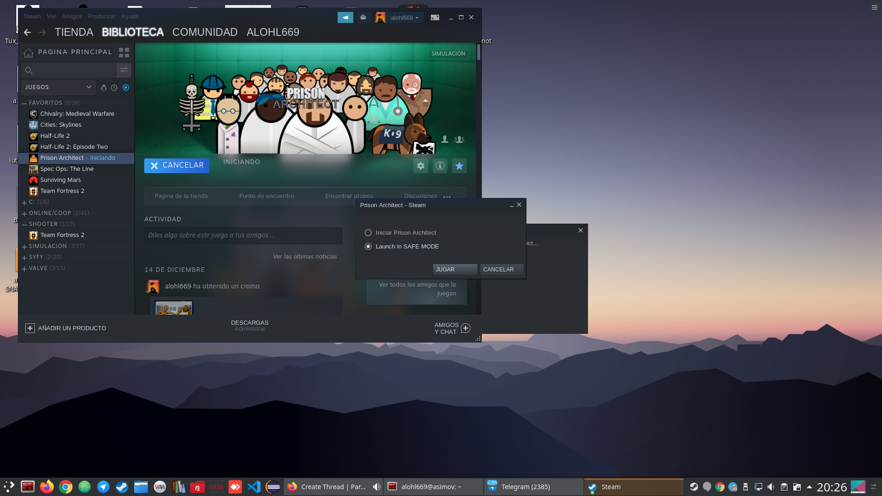This screenshot has height=496, width=882.
Task: Open alohl669 account dropdown
Action: click(x=404, y=17)
